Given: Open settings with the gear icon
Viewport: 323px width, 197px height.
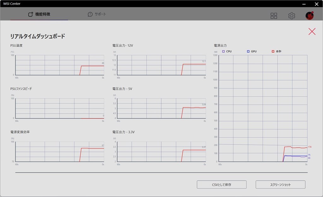Looking at the screenshot, I should 291,16.
